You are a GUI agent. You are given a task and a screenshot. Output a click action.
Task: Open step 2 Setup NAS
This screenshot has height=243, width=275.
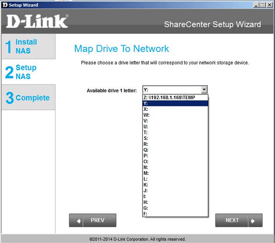coord(28,72)
